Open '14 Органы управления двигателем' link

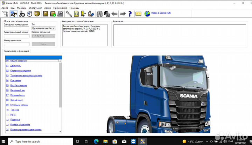24,129
